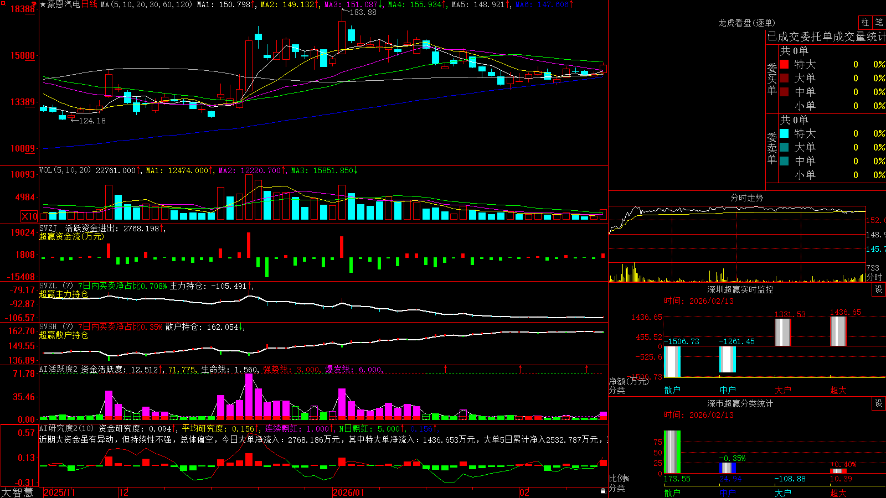The width and height of the screenshot is (886, 498).
Task: Open 设 settings for 深圳超赢实时监控
Action: pyautogui.click(x=879, y=289)
